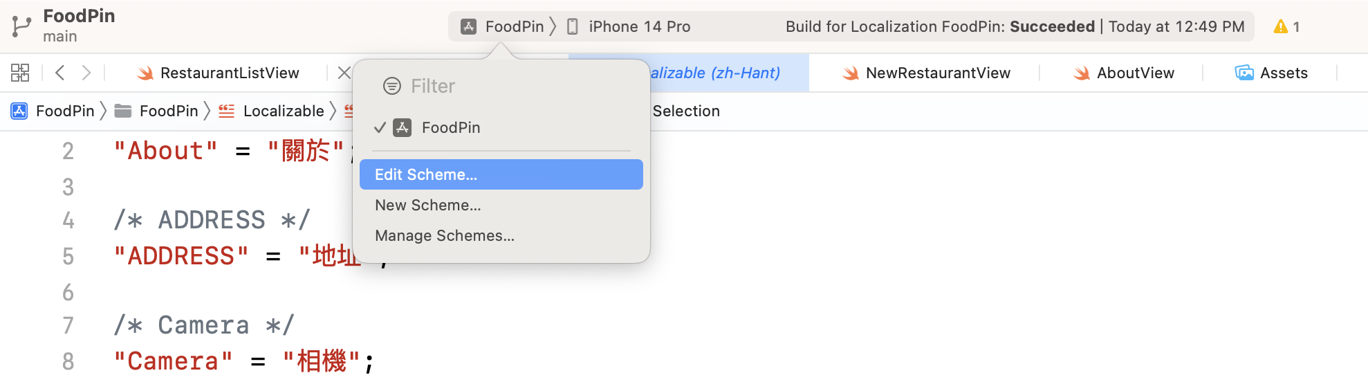Select Edit Scheme… from the menu
Image resolution: width=1368 pixels, height=382 pixels.
pyautogui.click(x=426, y=174)
